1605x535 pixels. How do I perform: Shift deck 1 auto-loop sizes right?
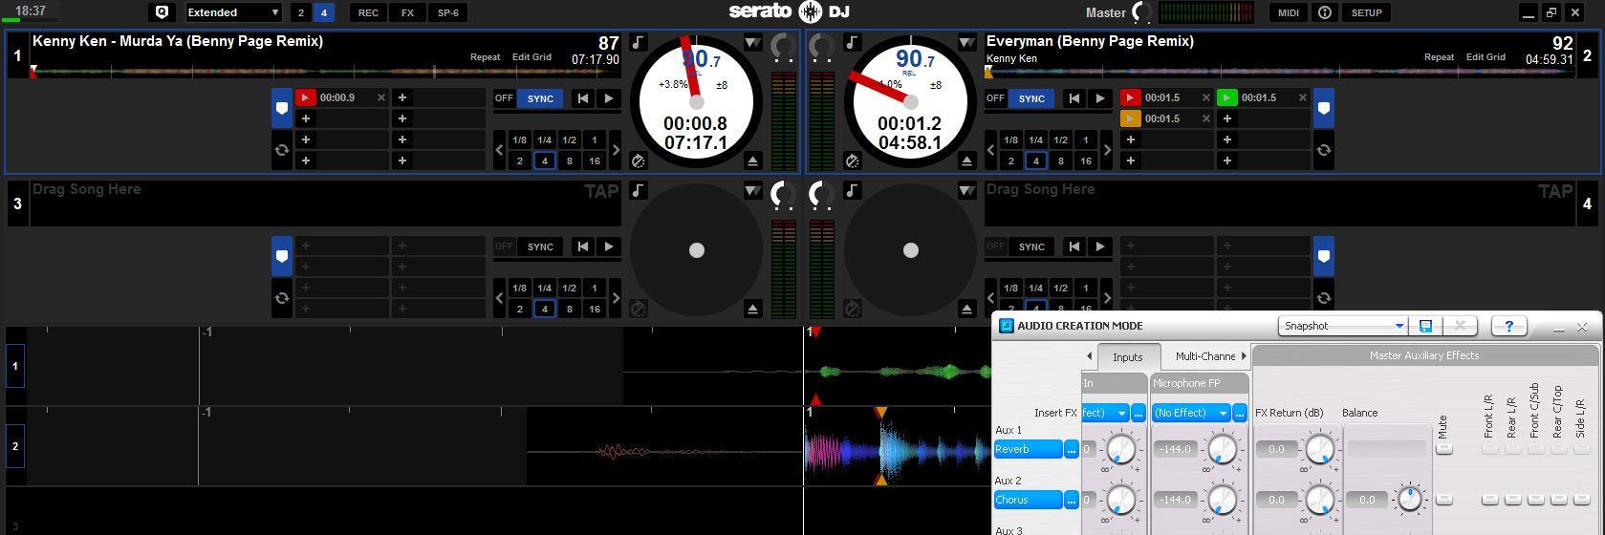click(615, 150)
